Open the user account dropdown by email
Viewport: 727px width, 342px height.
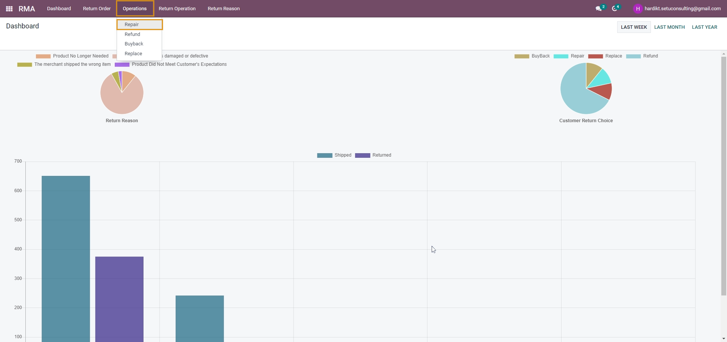pos(682,9)
